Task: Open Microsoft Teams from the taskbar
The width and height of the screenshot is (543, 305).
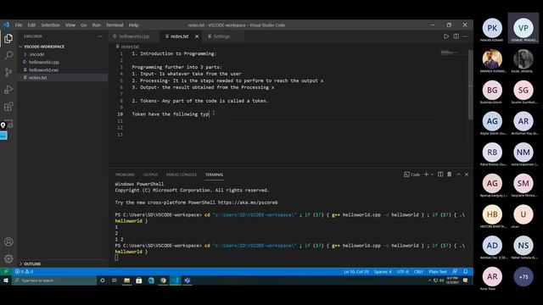Action: pyautogui.click(x=188, y=280)
